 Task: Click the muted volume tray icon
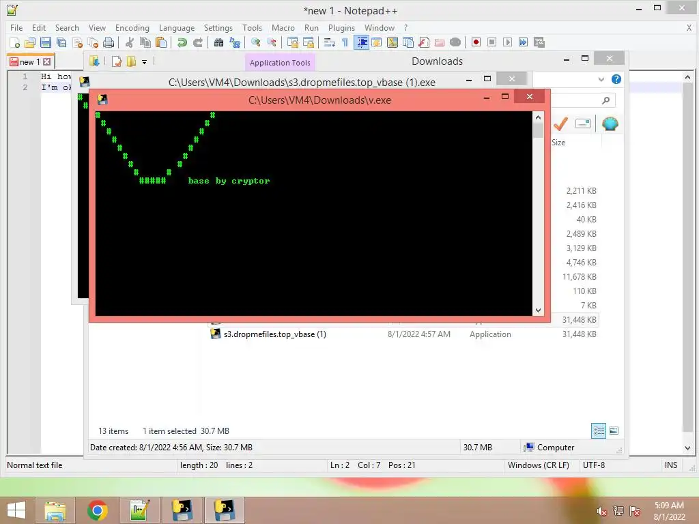[601, 511]
